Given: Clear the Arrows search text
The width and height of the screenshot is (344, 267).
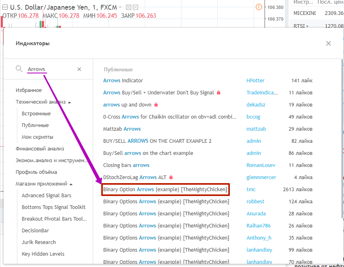Looking at the screenshot, I should pos(79,69).
